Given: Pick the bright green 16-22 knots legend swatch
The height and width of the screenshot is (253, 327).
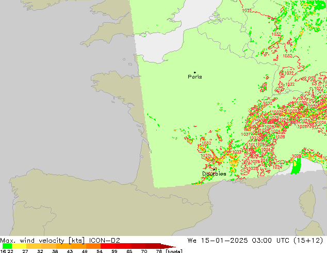Looking at the screenshot, I should tap(7, 246).
